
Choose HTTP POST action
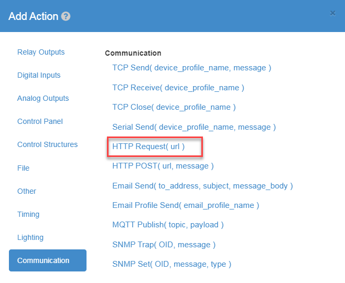tap(163, 166)
